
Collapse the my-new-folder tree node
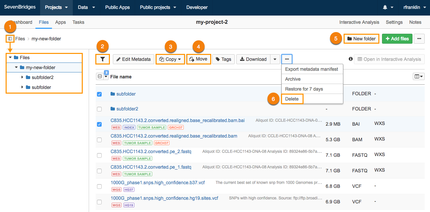tap(16, 67)
